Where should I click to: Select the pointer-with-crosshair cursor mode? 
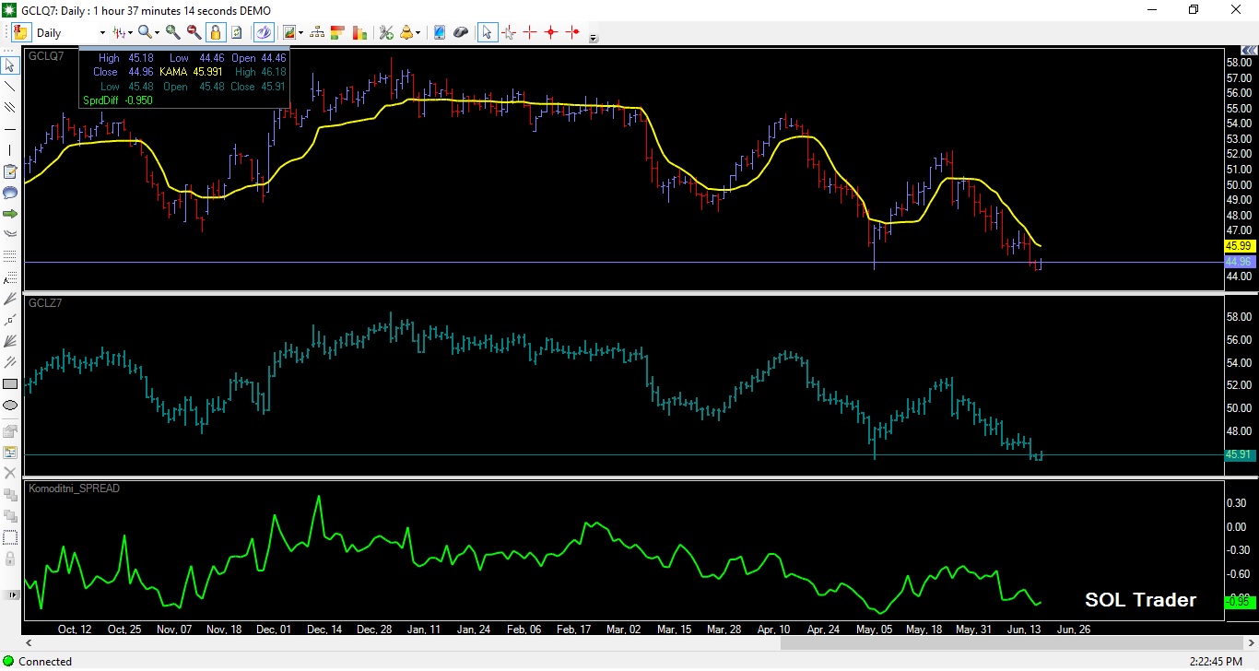pos(508,32)
